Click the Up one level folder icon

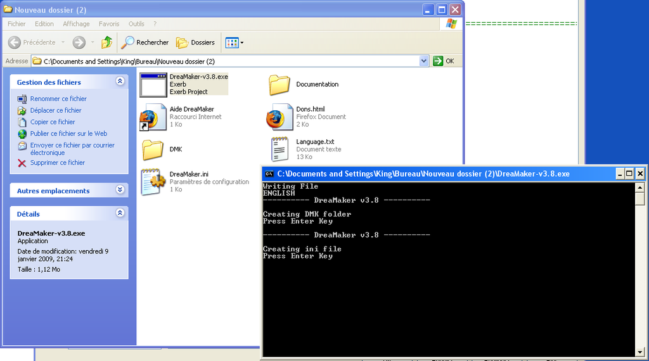coord(106,42)
